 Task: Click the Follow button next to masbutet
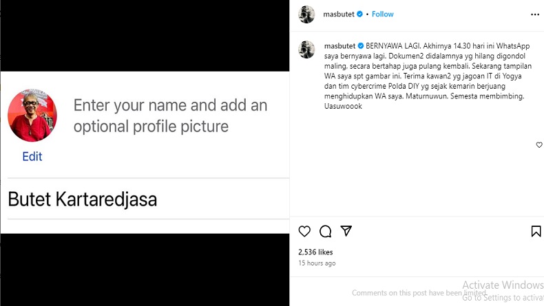[383, 14]
